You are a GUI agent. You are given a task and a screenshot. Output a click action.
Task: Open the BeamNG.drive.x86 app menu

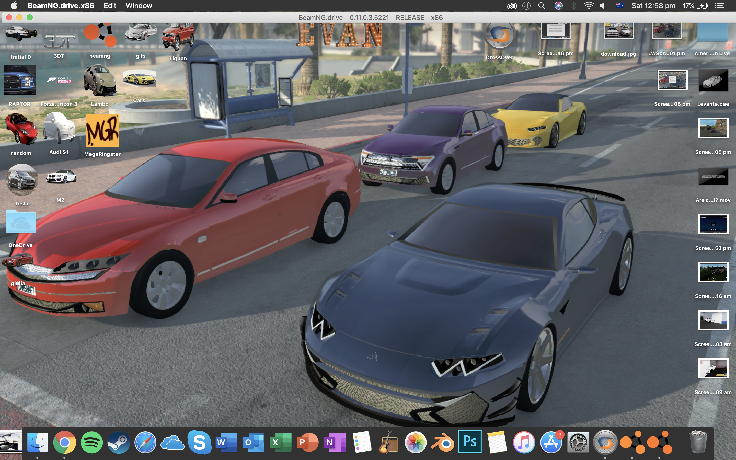pos(61,6)
